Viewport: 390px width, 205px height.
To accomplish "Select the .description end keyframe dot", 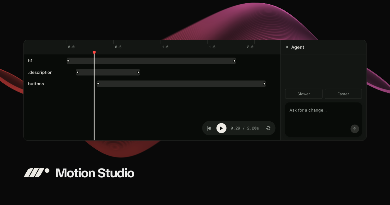I will coord(138,72).
